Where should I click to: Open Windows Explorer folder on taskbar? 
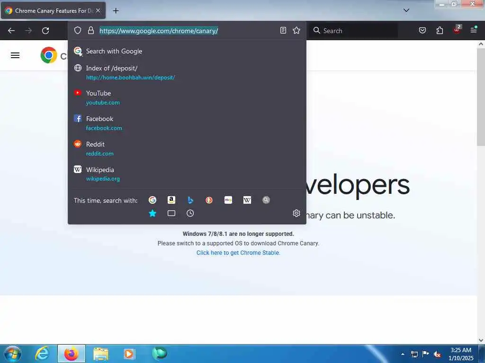tap(101, 354)
